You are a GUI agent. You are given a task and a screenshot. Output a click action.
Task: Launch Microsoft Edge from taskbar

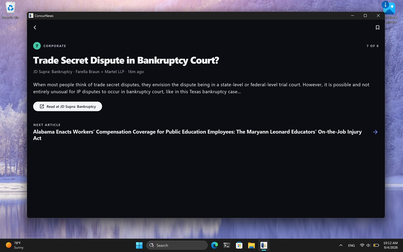214,245
